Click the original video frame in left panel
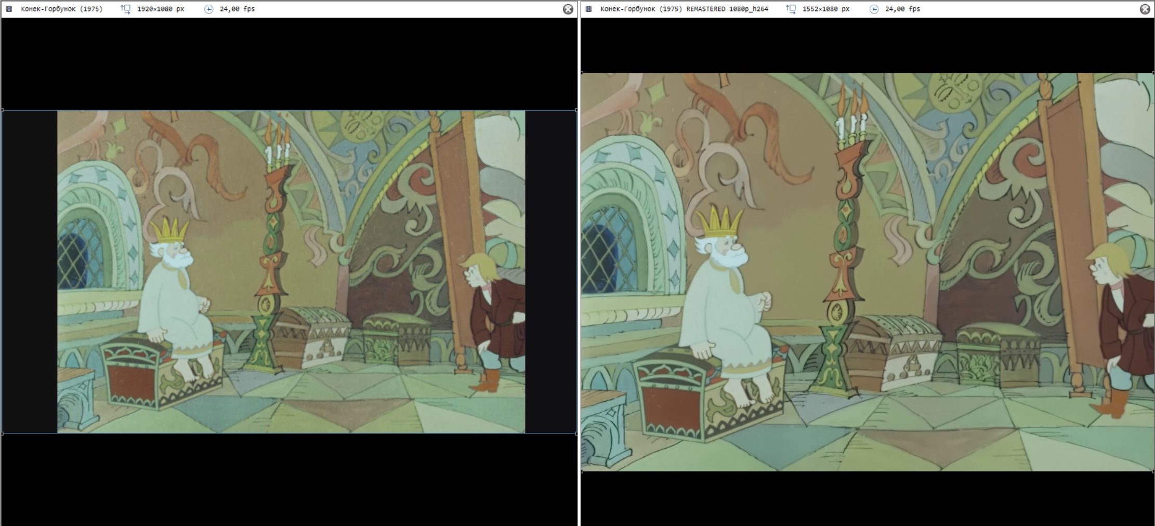This screenshot has height=526, width=1155. (291, 271)
